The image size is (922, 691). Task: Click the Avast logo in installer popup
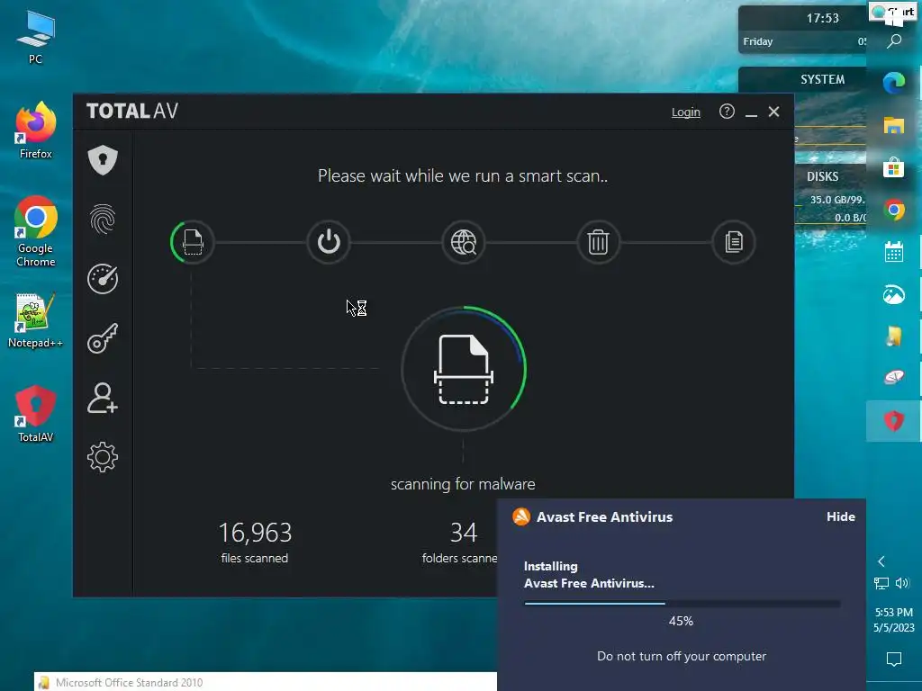521,516
